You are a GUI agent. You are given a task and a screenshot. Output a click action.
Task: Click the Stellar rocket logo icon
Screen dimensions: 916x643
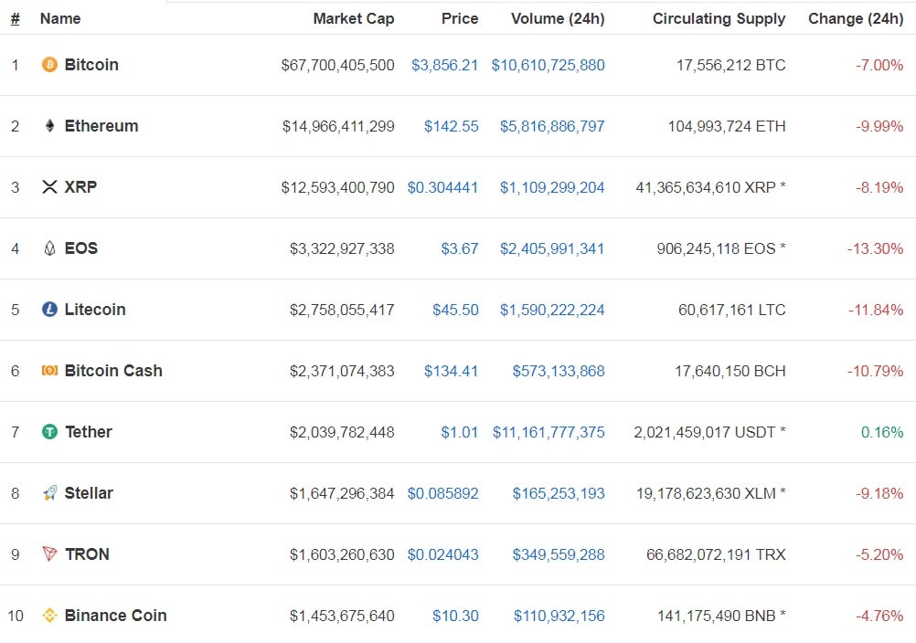pos(49,493)
